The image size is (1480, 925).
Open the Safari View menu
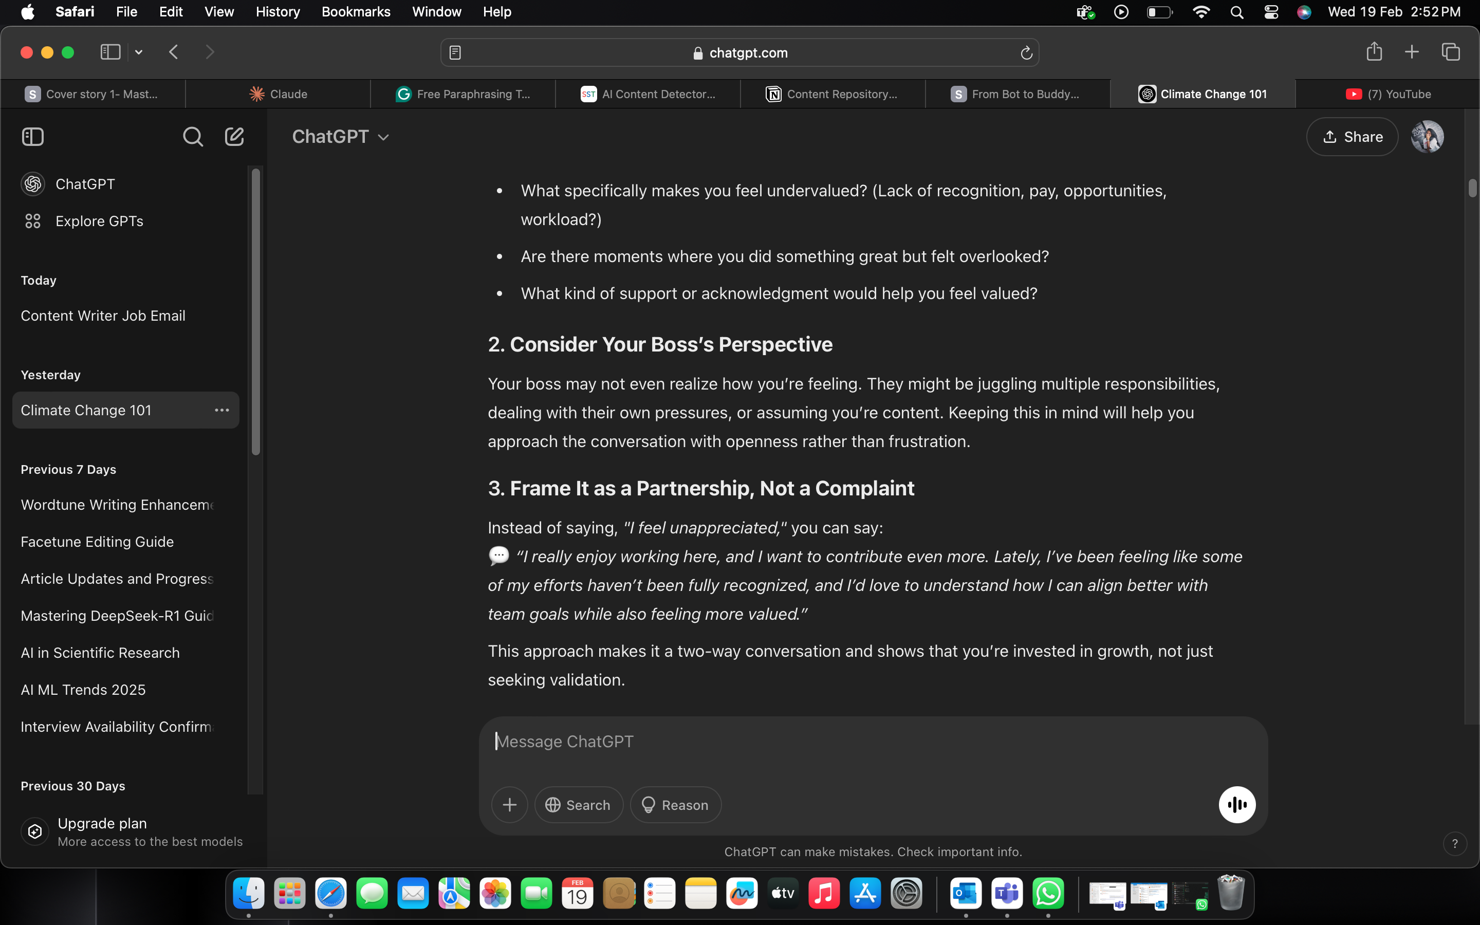click(x=219, y=12)
